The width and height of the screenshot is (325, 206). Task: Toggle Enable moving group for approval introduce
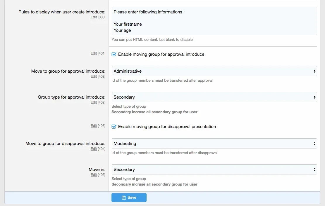tap(114, 54)
